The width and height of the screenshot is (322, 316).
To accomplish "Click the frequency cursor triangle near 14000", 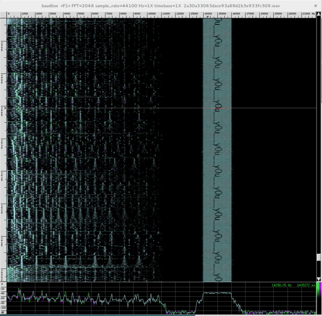I will click(208, 17).
